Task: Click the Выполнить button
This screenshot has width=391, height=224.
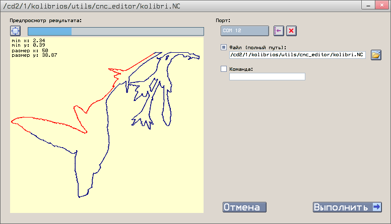Action: (347, 207)
